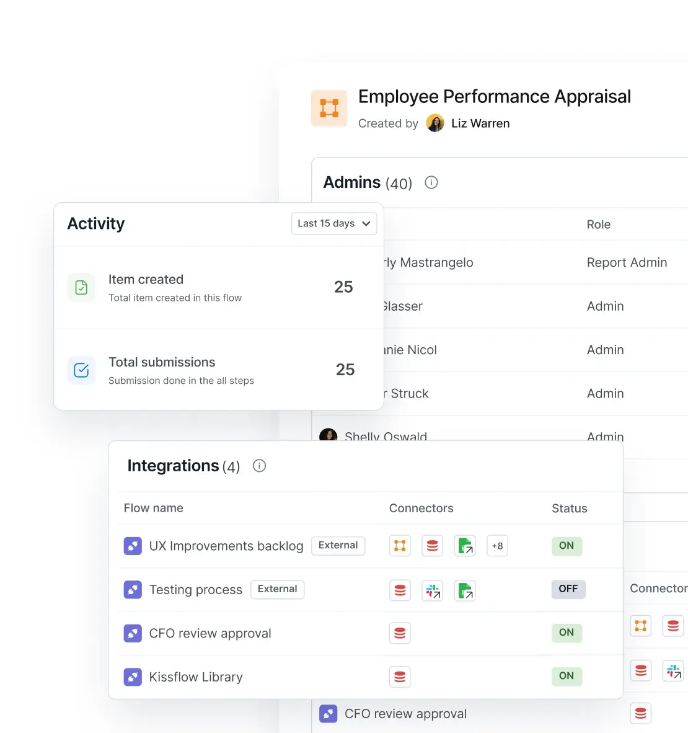
Task: Click Shelly Oswald's avatar thumbnail
Action: (x=328, y=435)
